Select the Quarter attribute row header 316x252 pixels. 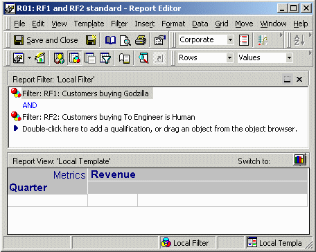(28, 188)
